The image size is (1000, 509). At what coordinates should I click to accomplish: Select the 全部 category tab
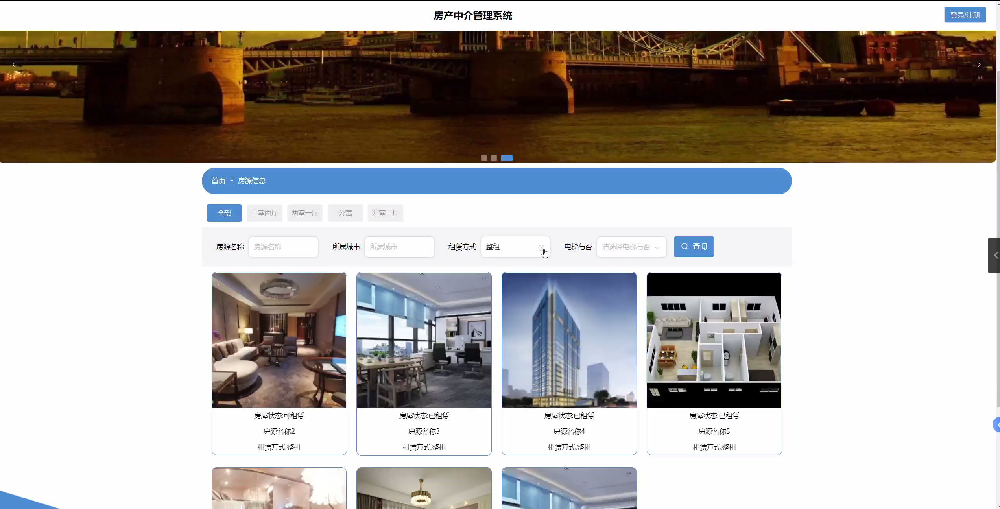(224, 213)
